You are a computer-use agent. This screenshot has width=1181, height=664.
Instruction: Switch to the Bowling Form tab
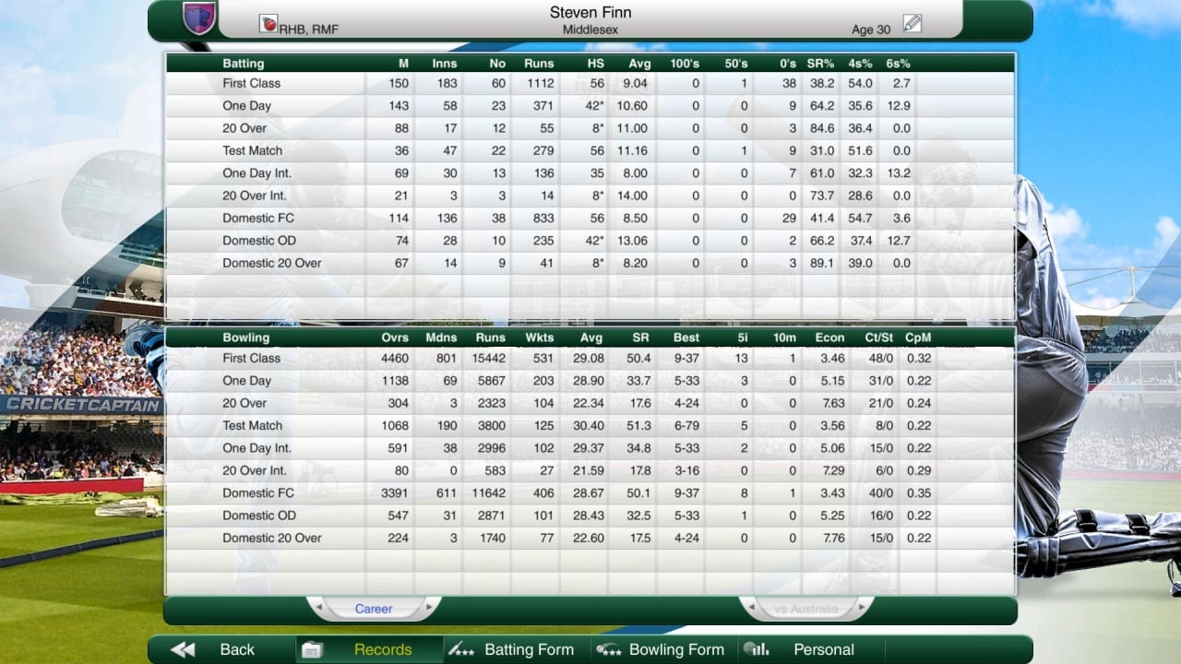[676, 649]
